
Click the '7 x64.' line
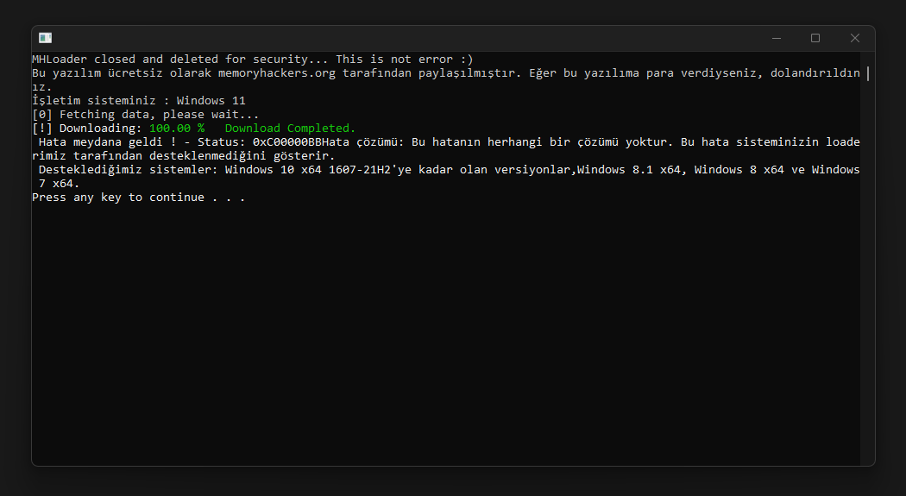[59, 184]
